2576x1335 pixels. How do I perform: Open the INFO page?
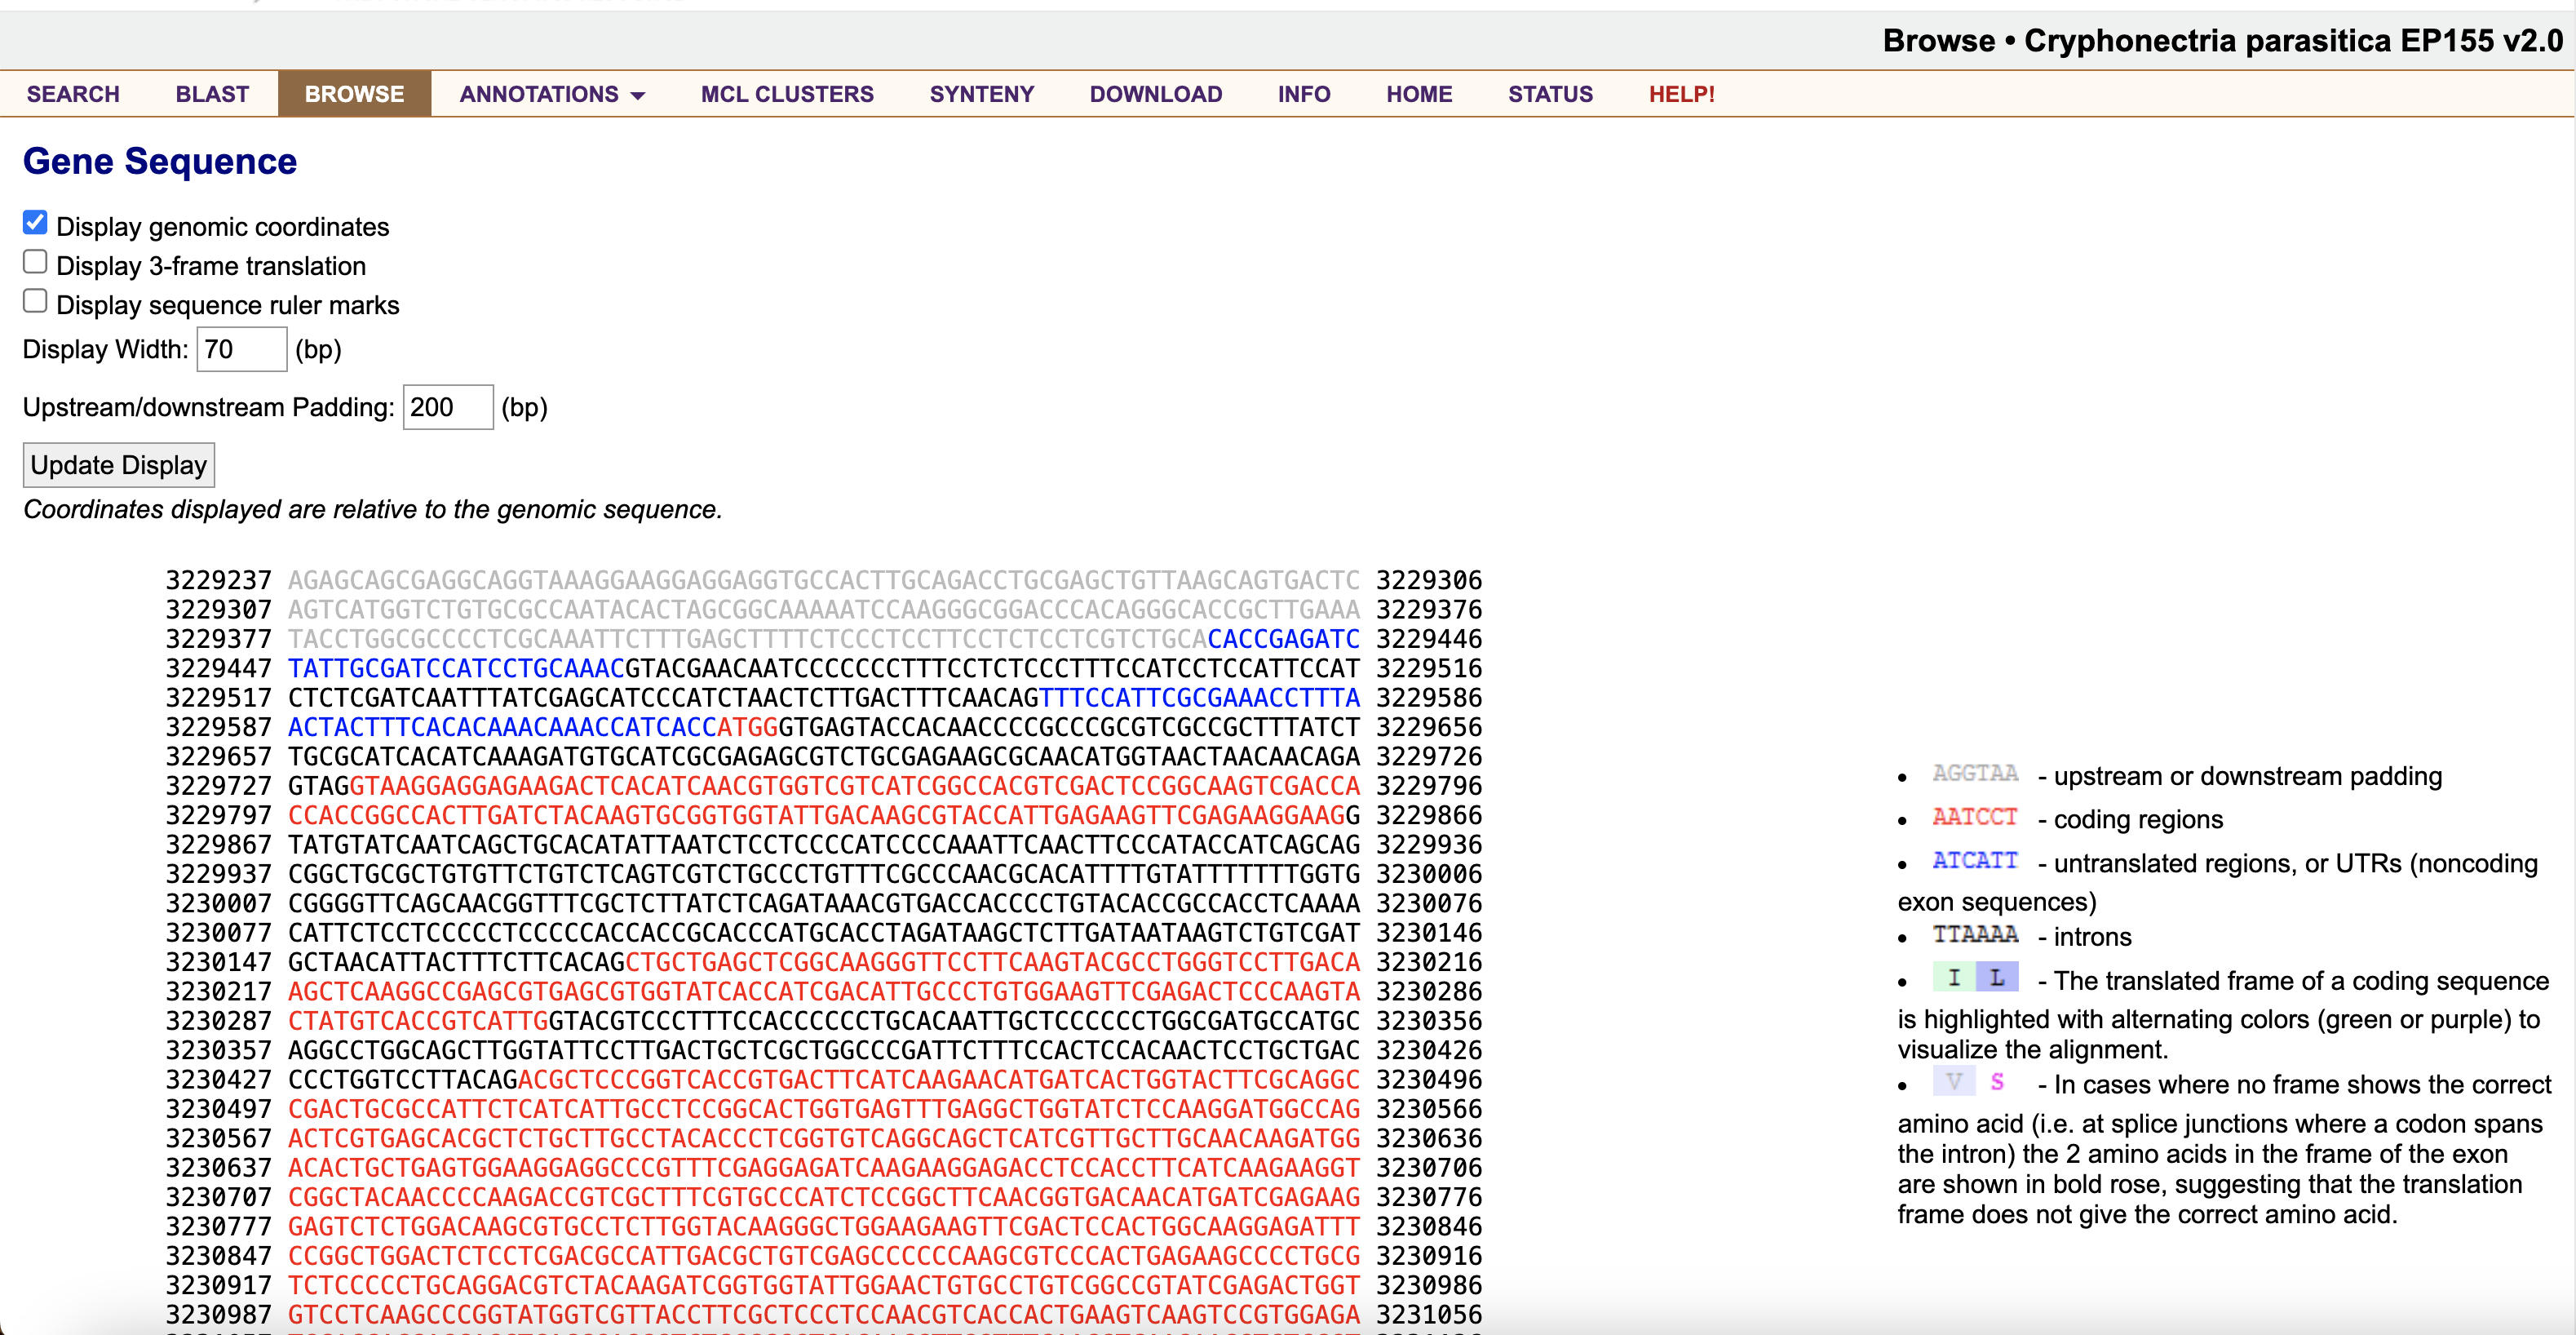(x=1303, y=94)
